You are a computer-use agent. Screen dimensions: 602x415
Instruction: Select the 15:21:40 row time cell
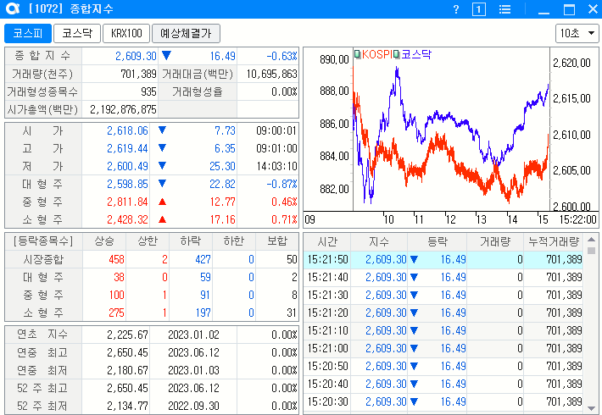327,277
